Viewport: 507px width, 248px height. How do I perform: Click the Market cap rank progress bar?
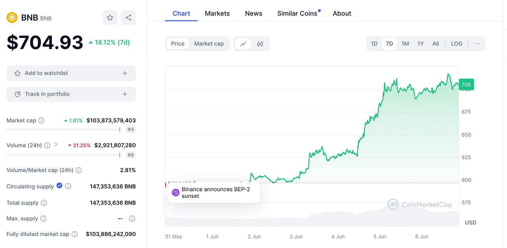click(x=63, y=130)
